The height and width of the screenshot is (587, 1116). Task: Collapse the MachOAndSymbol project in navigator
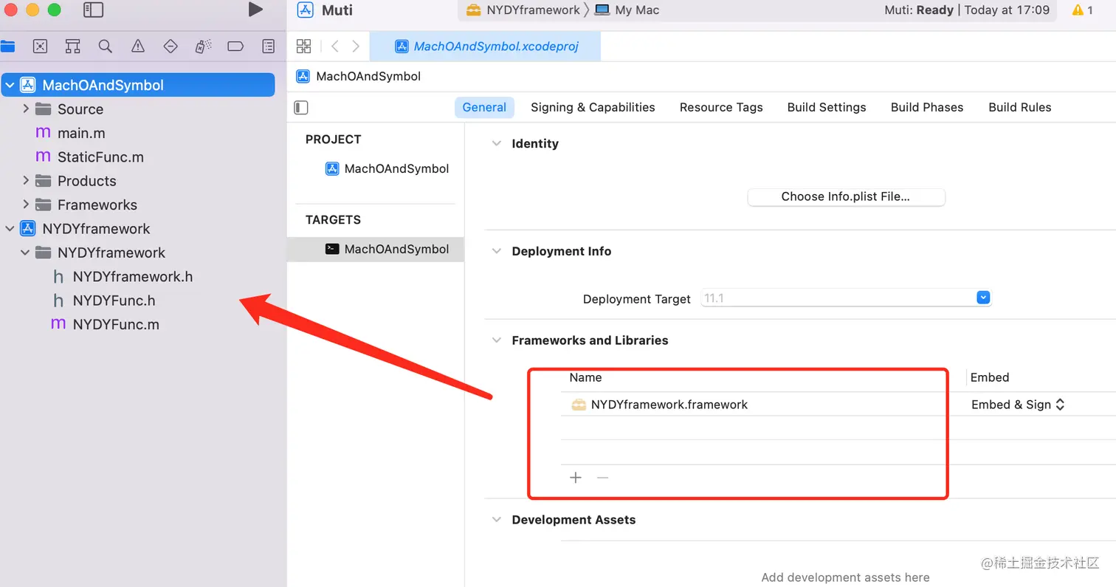pyautogui.click(x=10, y=85)
